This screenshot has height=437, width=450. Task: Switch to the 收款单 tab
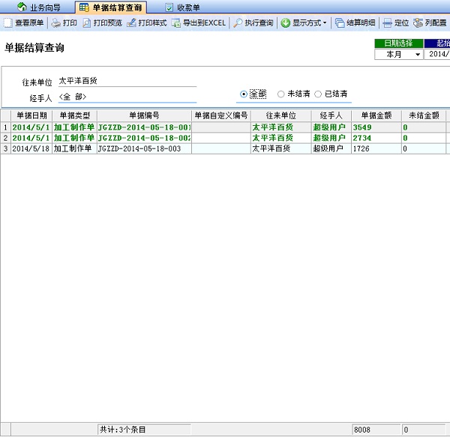pyautogui.click(x=182, y=7)
